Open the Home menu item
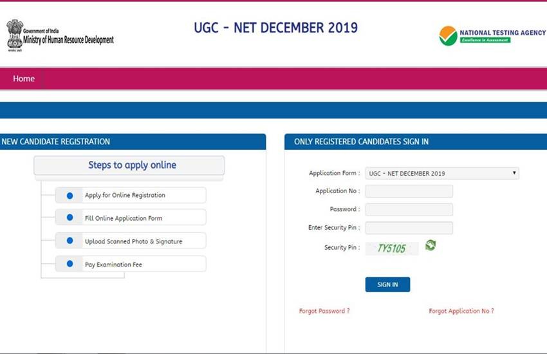The image size is (547, 354). 24,79
